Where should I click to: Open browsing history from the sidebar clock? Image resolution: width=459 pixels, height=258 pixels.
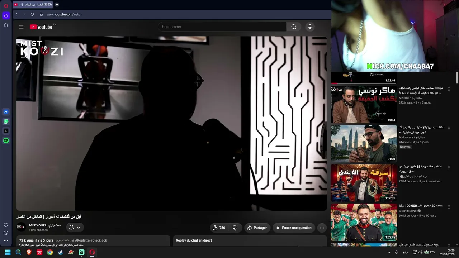pos(6,233)
